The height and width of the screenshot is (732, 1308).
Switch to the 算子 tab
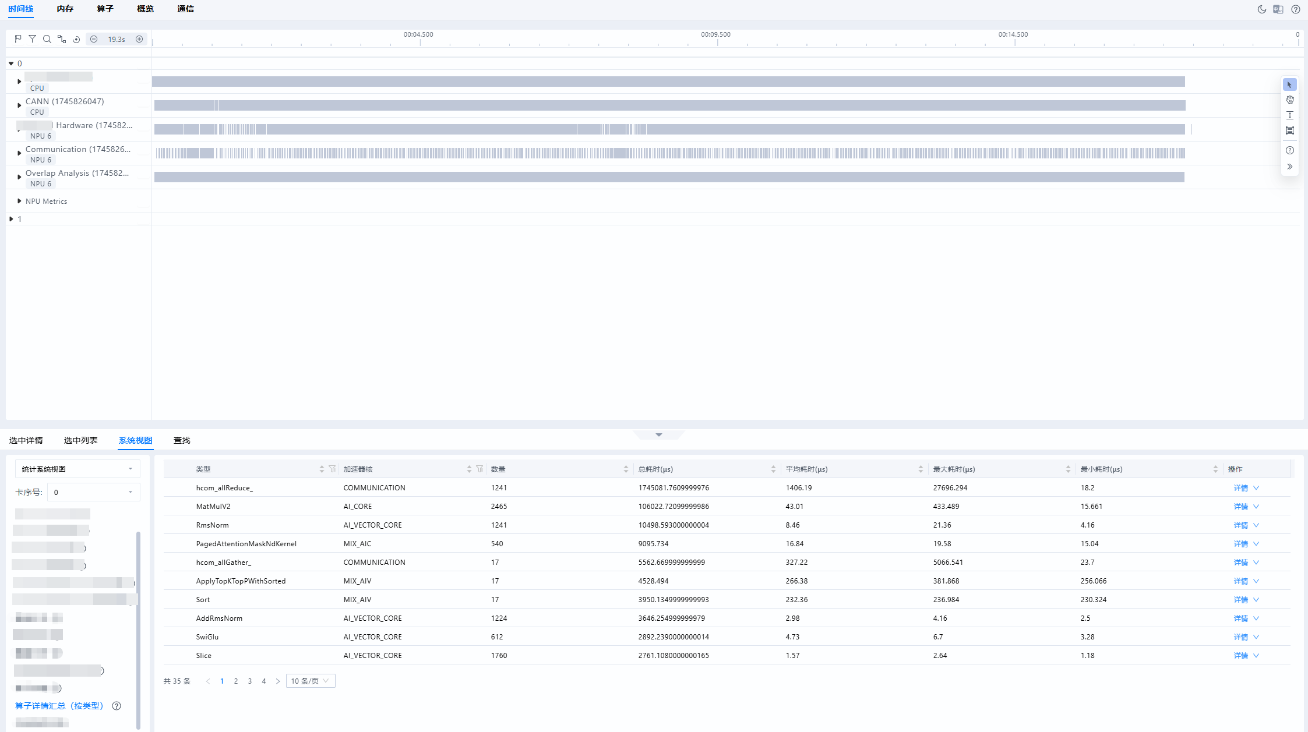coord(105,9)
